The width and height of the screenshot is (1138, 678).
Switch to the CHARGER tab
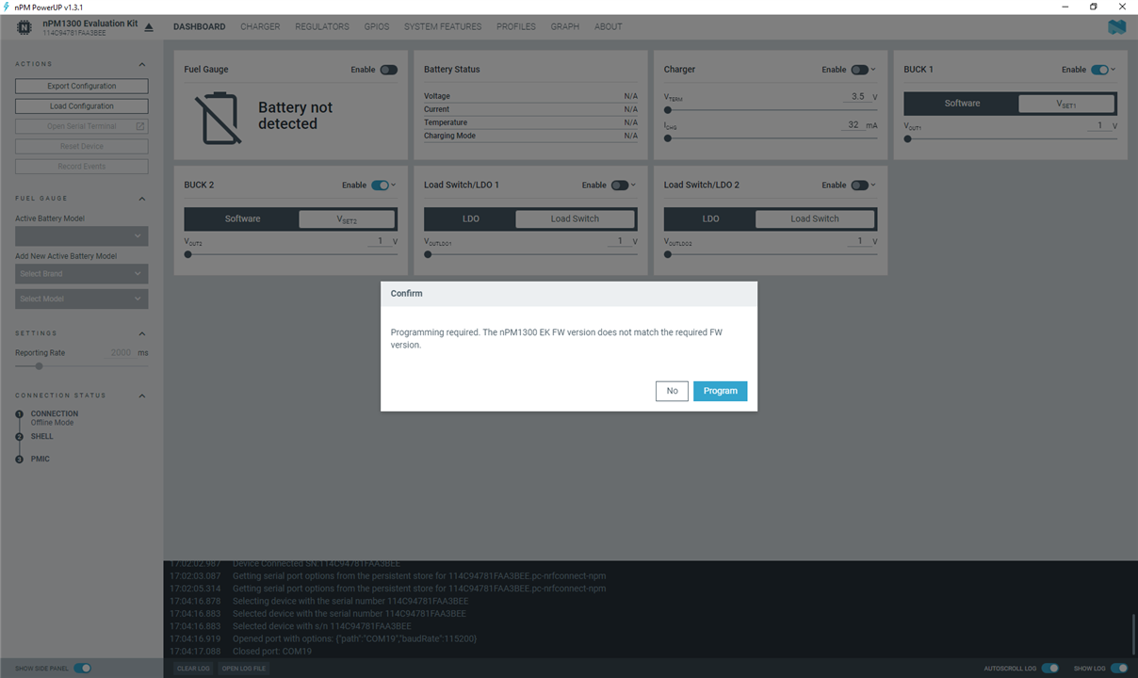pyautogui.click(x=260, y=26)
